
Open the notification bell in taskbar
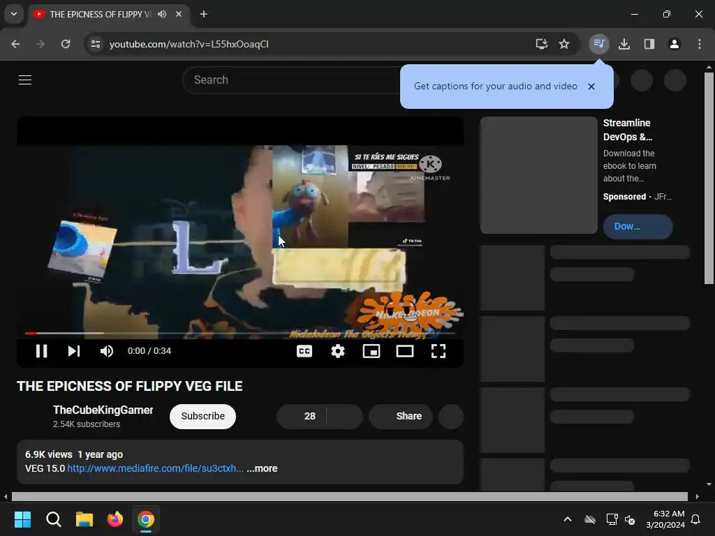(696, 519)
